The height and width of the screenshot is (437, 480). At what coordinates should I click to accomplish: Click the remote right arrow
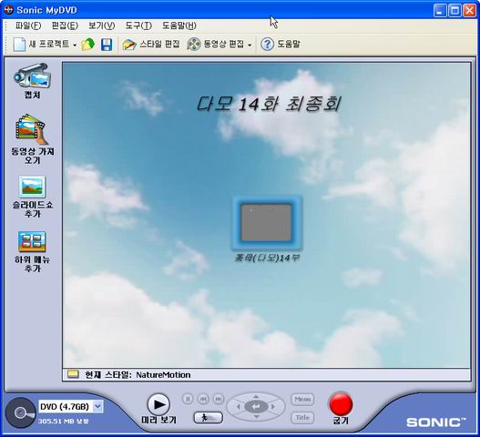(273, 407)
